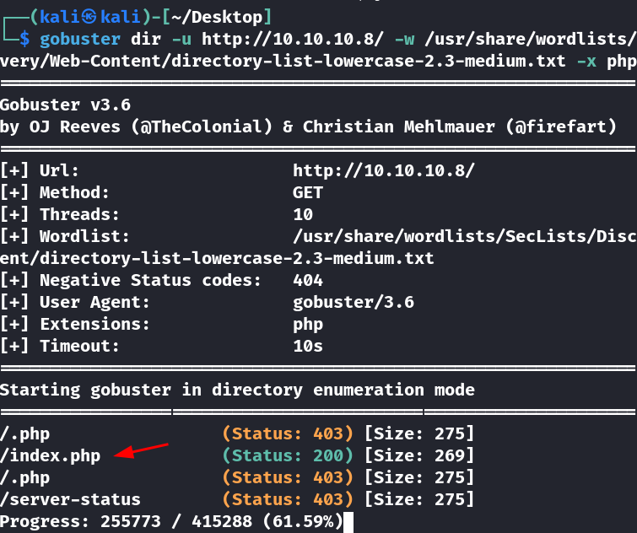
Task: Click the Progress percentage 61.59%
Action: click(303, 521)
